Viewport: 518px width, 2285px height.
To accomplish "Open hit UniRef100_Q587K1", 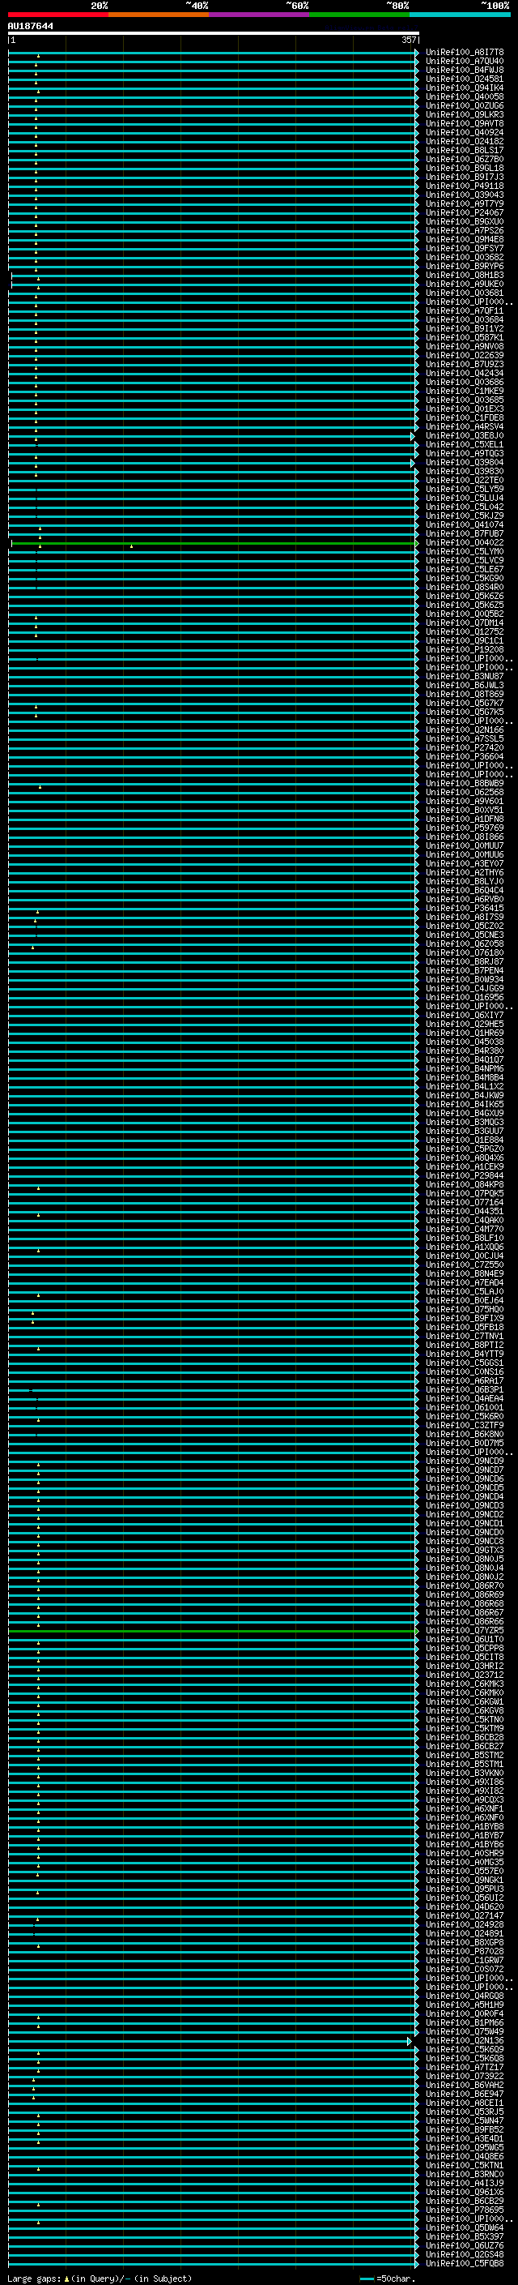I will tap(464, 338).
